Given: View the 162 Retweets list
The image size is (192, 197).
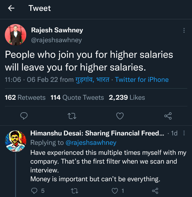Looking at the screenshot, I should [25, 97].
